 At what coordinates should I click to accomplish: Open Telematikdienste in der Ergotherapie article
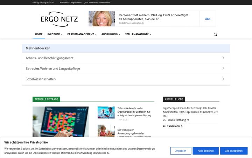click(x=134, y=112)
